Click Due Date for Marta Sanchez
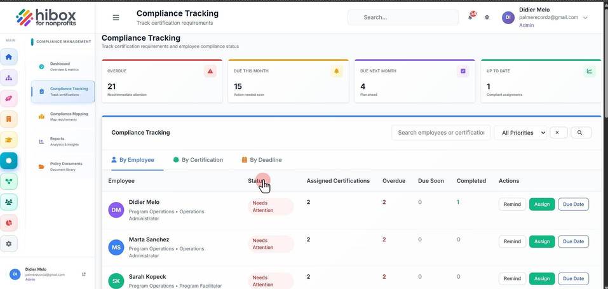 coord(573,241)
